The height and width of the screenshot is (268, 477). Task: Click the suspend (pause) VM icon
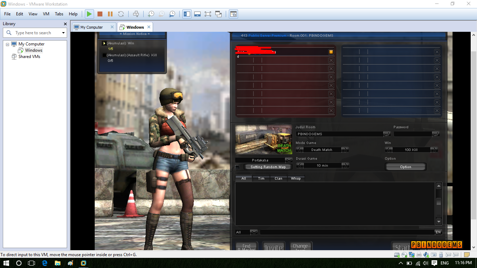coord(110,14)
